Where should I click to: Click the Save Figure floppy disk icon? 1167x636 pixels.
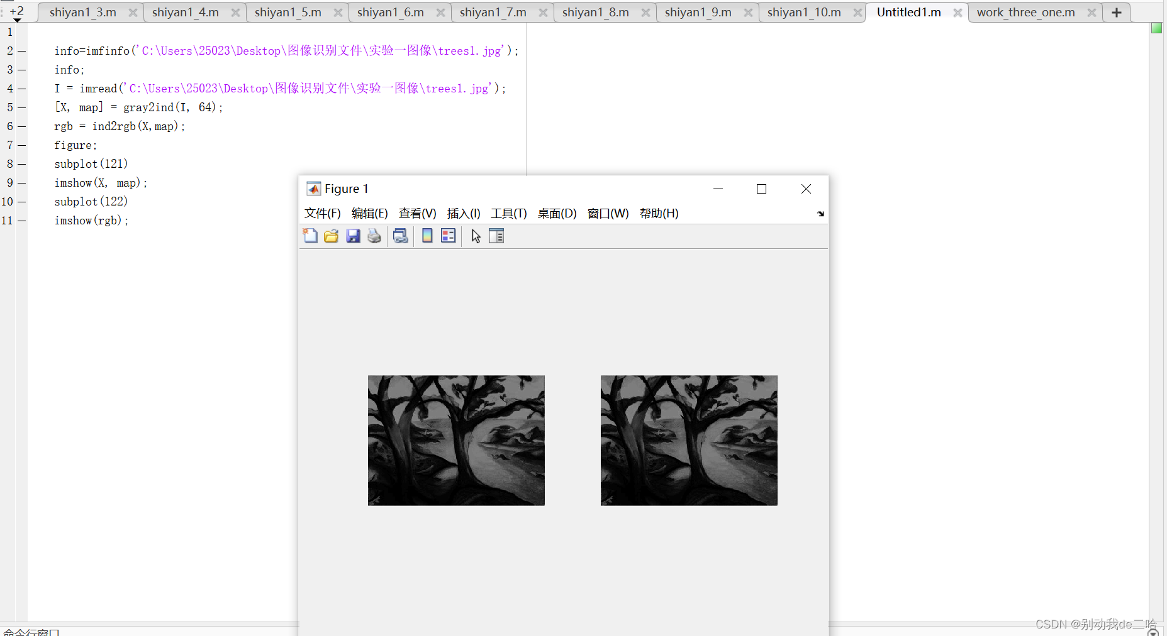coord(353,236)
